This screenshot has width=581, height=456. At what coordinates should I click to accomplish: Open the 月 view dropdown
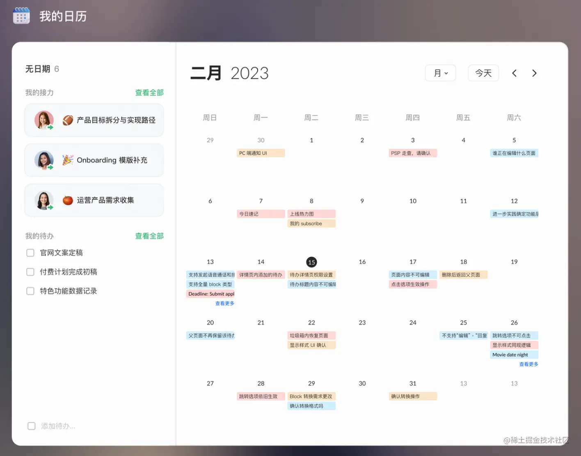tap(441, 73)
